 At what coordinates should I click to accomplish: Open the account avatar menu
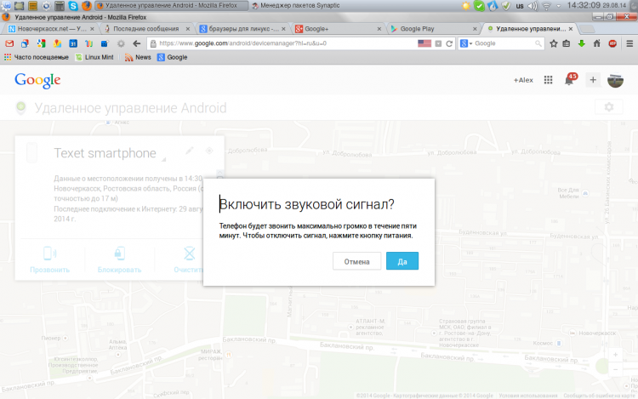pyautogui.click(x=615, y=80)
